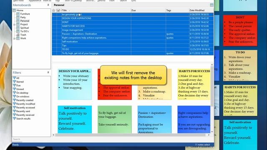
Task: Select the 'Self motivation' list row
Action: coord(133,42)
